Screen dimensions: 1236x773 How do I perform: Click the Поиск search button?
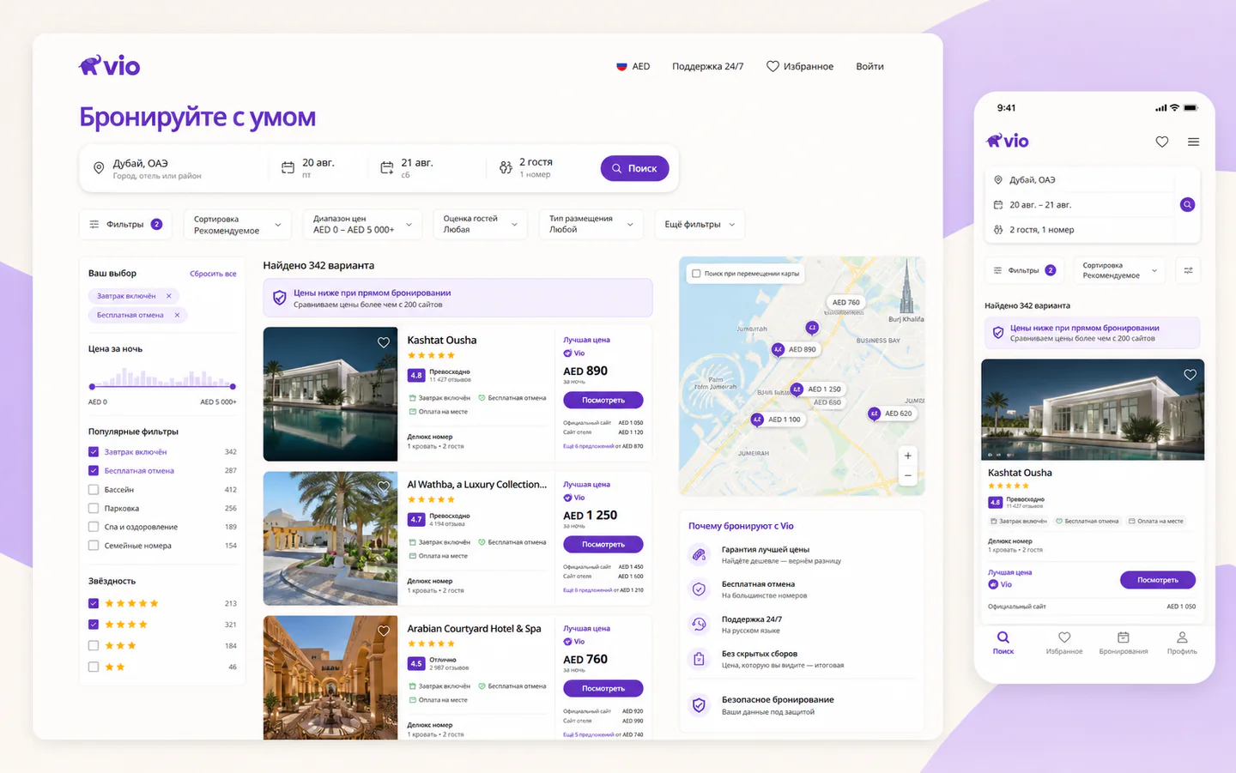(x=635, y=168)
